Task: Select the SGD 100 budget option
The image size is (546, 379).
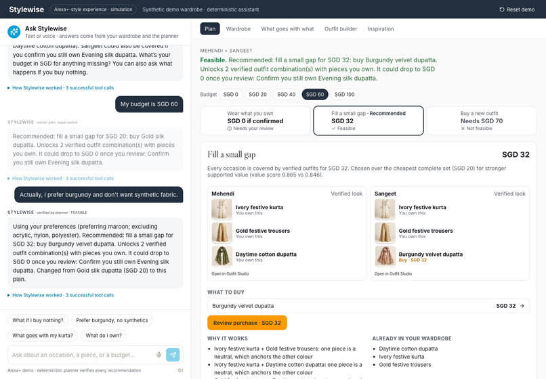Action: pos(344,94)
